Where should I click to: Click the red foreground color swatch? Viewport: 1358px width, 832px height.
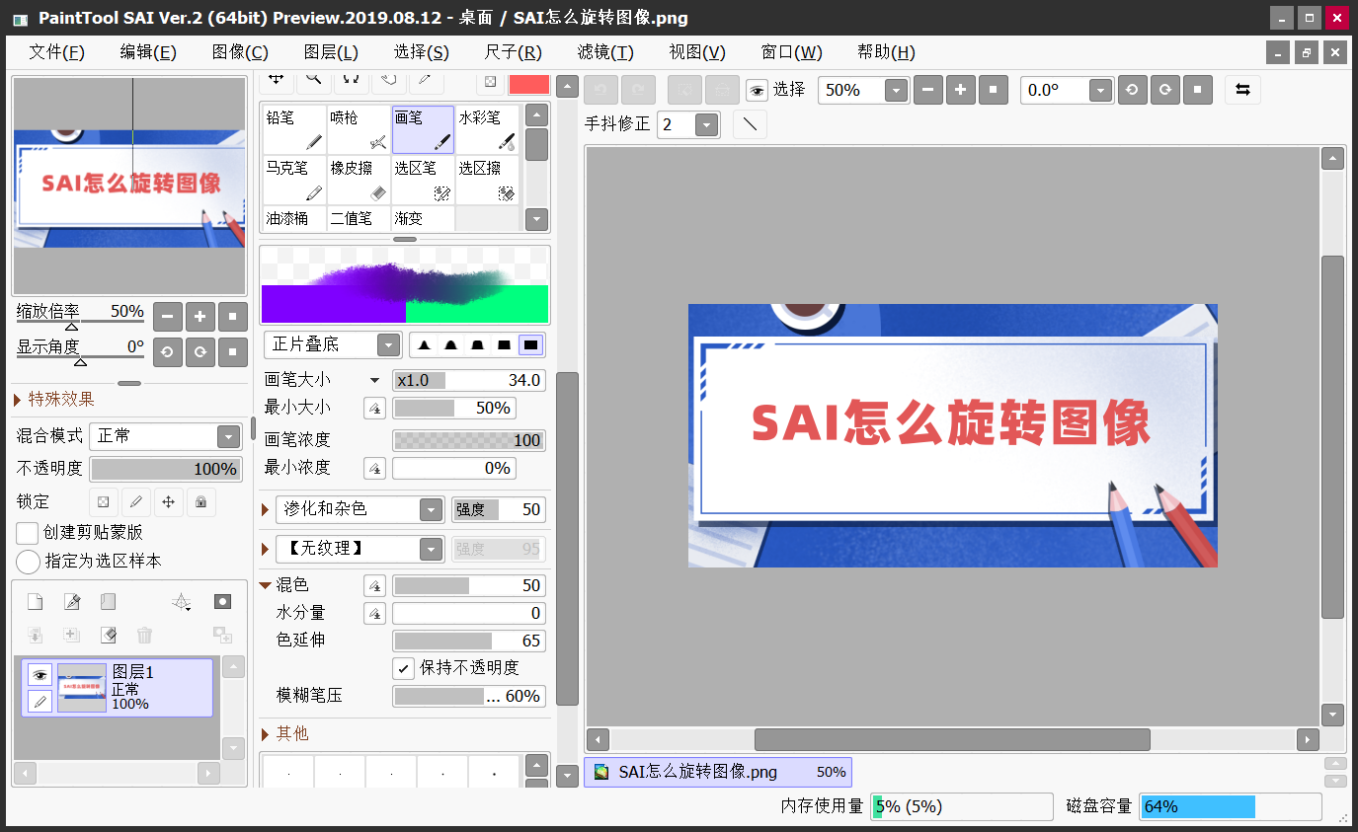[528, 84]
